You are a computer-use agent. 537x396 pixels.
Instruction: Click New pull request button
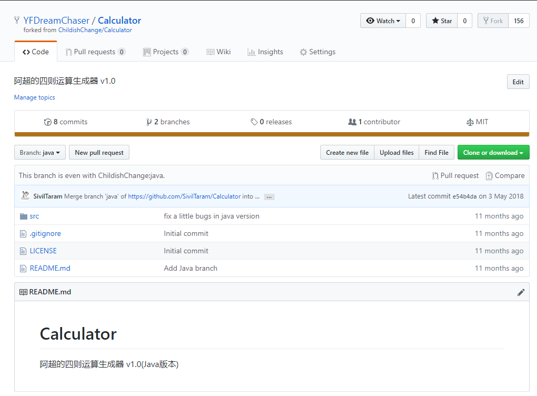[x=99, y=153]
